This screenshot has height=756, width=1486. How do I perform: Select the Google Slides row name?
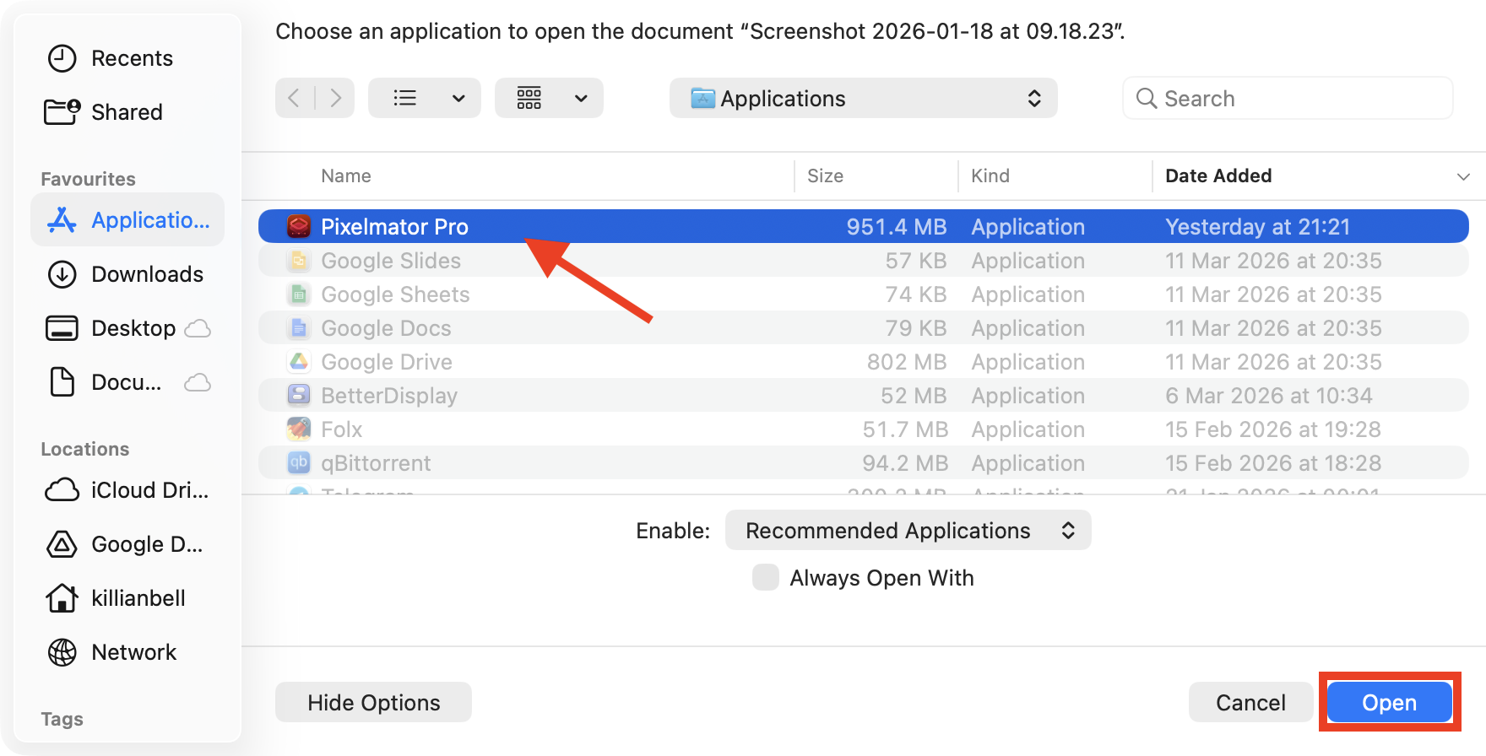coord(391,260)
